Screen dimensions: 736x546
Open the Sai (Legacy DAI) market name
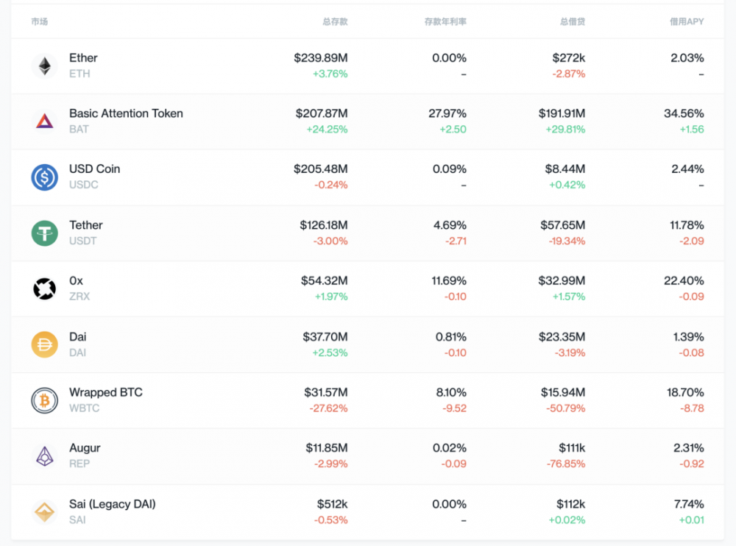[x=112, y=504]
